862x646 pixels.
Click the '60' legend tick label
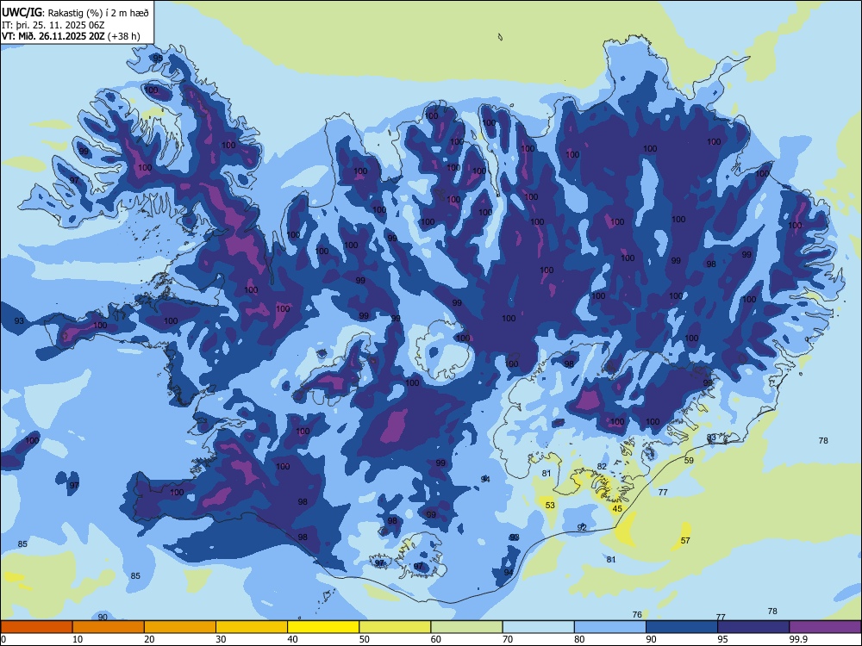coord(436,639)
